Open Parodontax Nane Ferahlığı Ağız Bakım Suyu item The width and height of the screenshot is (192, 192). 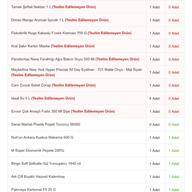coord(53,59)
